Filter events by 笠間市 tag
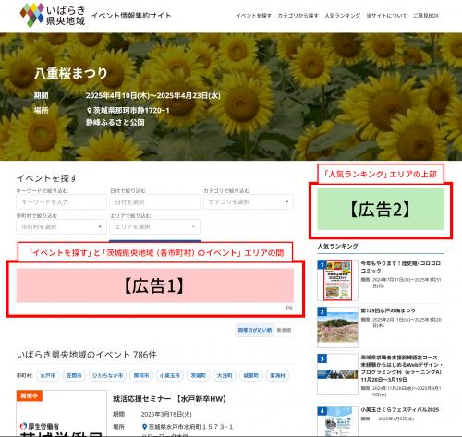 click(x=74, y=376)
